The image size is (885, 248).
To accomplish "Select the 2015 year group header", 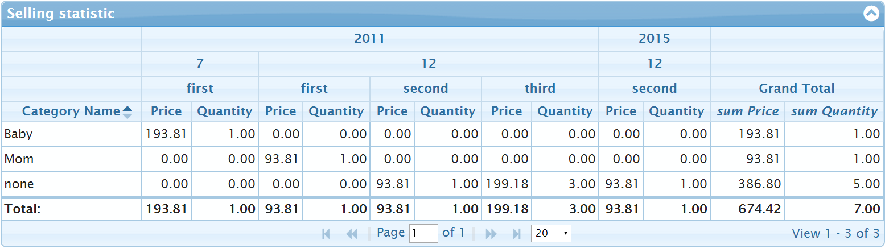I will (654, 39).
